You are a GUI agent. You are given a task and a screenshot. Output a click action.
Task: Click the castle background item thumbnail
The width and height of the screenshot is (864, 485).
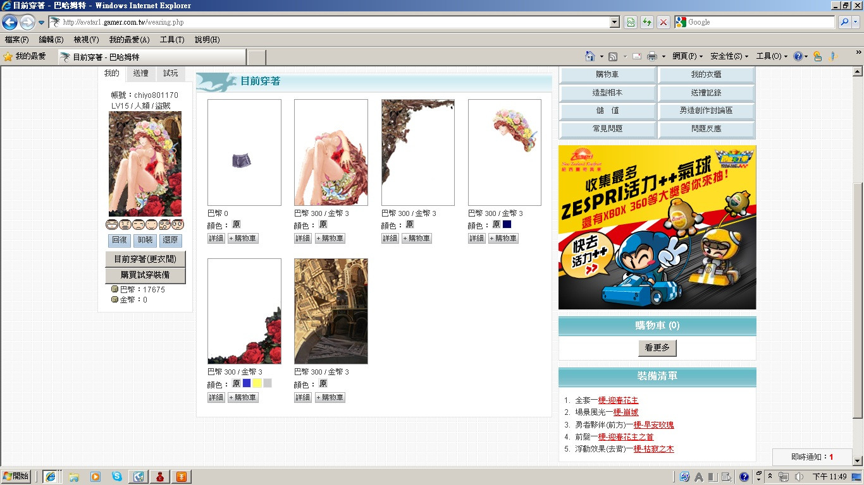pyautogui.click(x=331, y=311)
